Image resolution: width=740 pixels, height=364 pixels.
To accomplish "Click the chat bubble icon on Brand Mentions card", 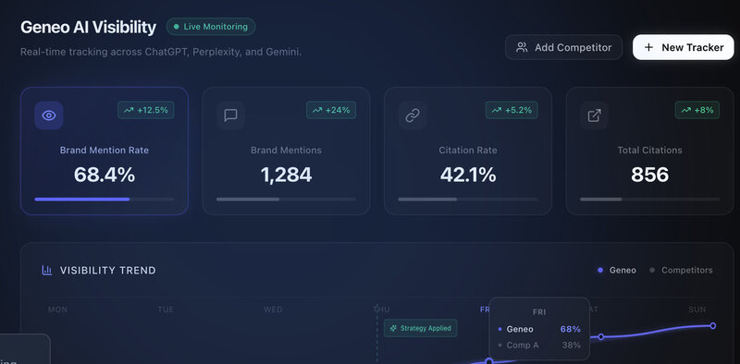I will click(230, 115).
